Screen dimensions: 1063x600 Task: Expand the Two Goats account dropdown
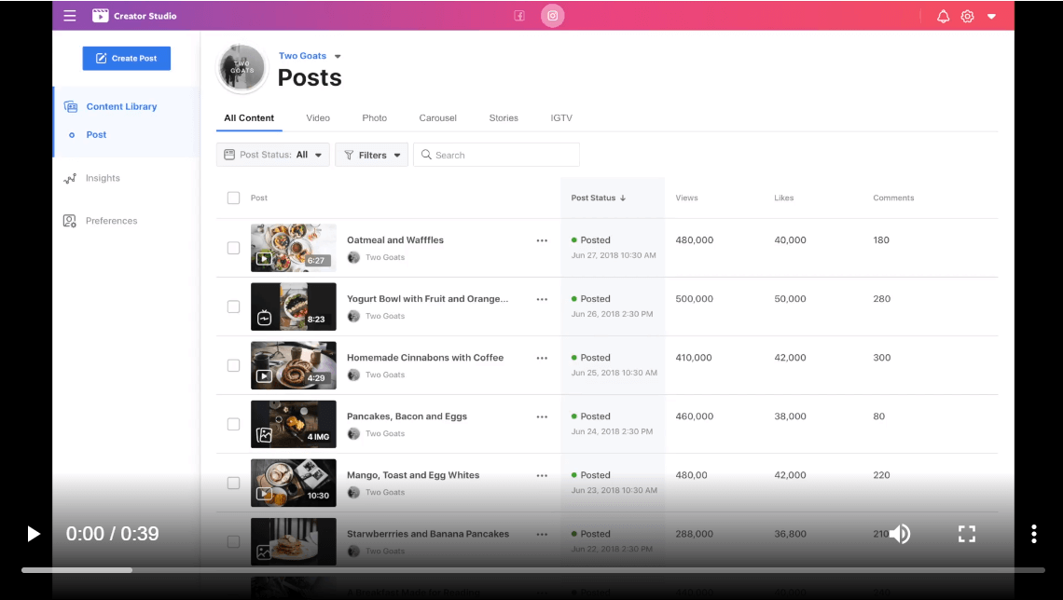(x=338, y=56)
